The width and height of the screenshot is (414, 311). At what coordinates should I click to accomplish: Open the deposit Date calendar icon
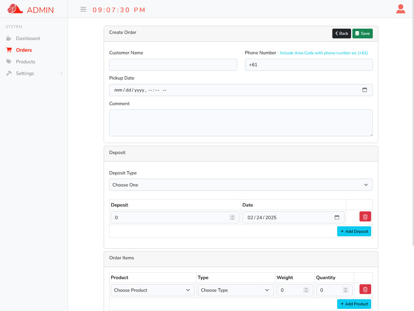point(337,217)
